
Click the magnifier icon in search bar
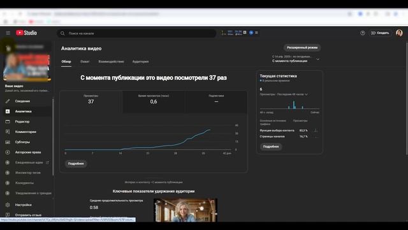(x=62, y=33)
